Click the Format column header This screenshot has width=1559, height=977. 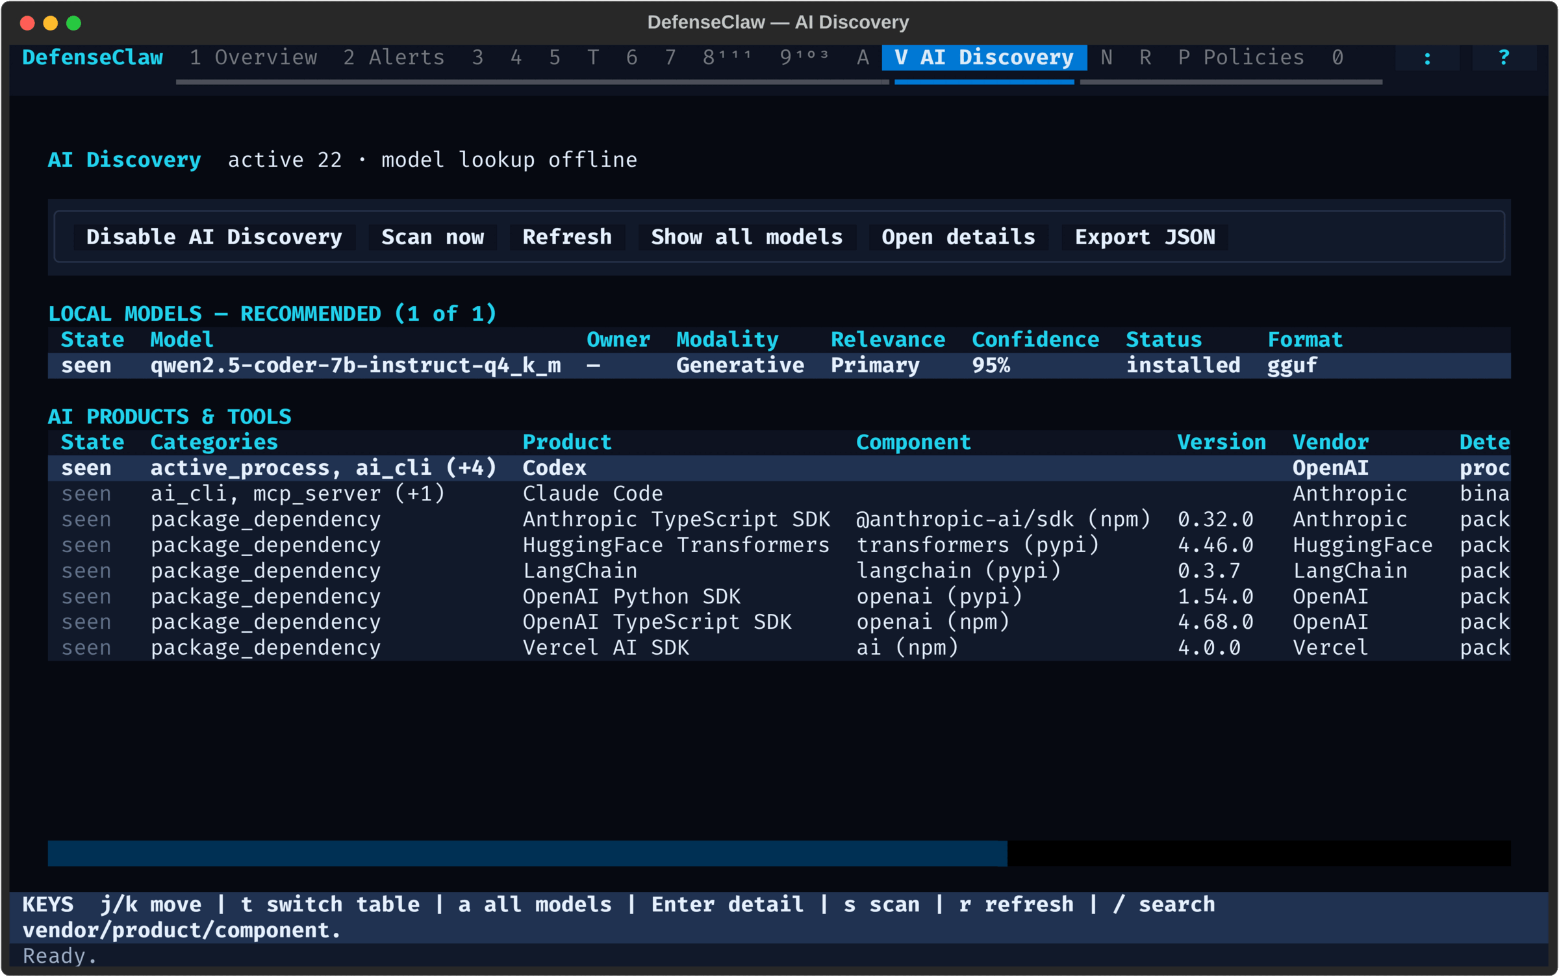tap(1305, 340)
